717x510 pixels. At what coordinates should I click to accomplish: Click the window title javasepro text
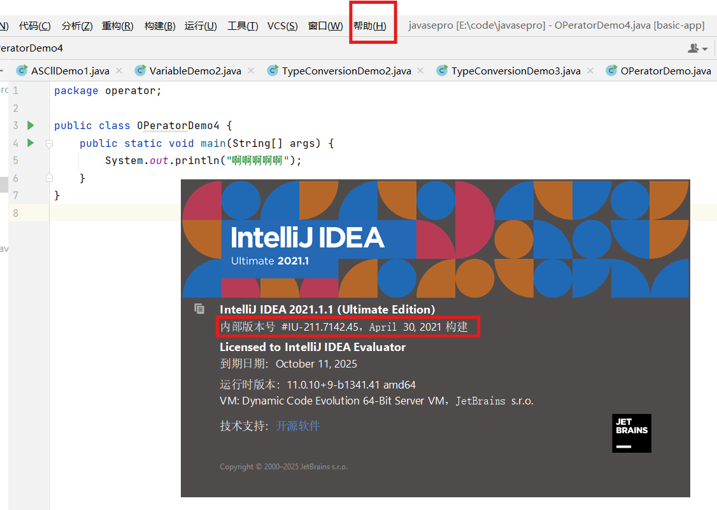pyautogui.click(x=557, y=25)
